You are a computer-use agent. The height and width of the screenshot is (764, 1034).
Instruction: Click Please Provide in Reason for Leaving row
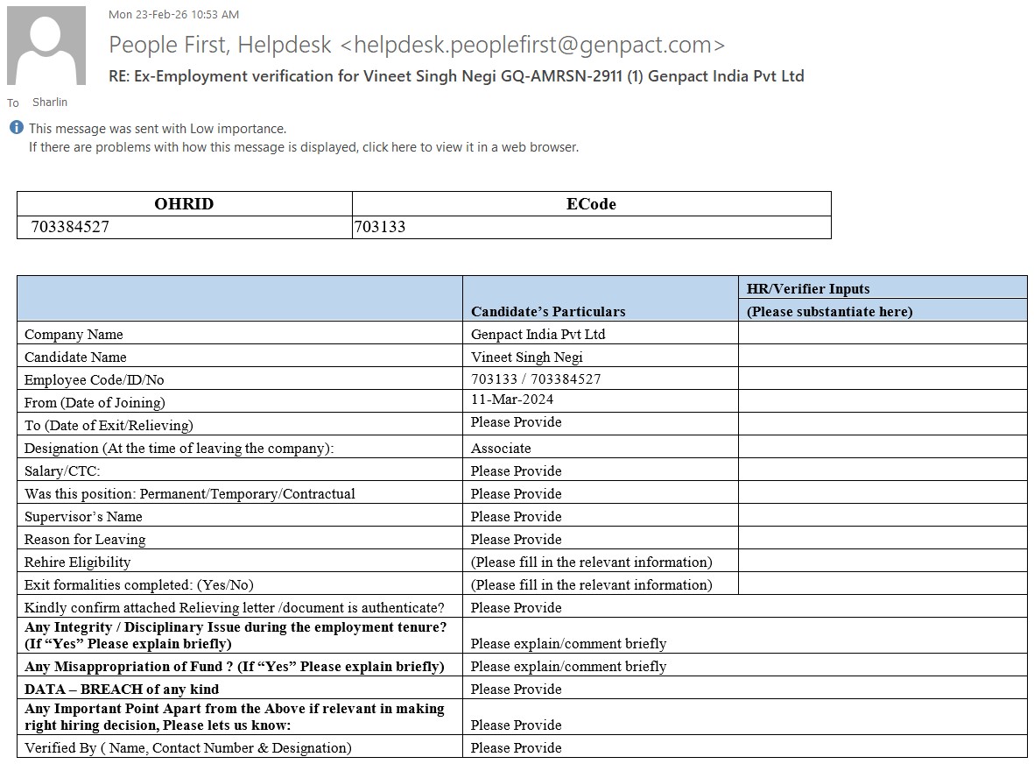[x=517, y=540]
